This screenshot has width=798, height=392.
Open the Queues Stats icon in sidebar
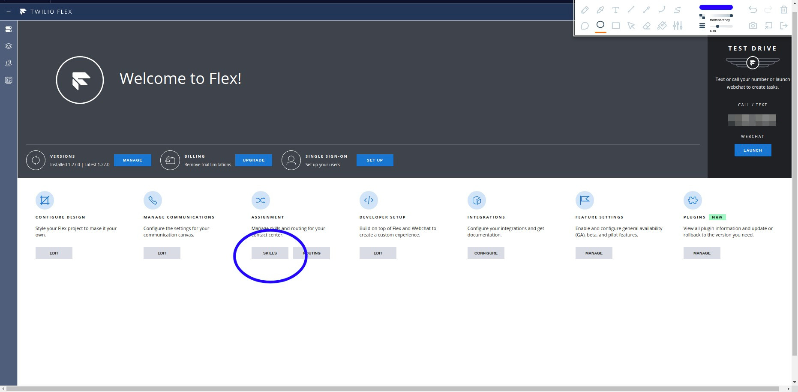click(x=9, y=80)
